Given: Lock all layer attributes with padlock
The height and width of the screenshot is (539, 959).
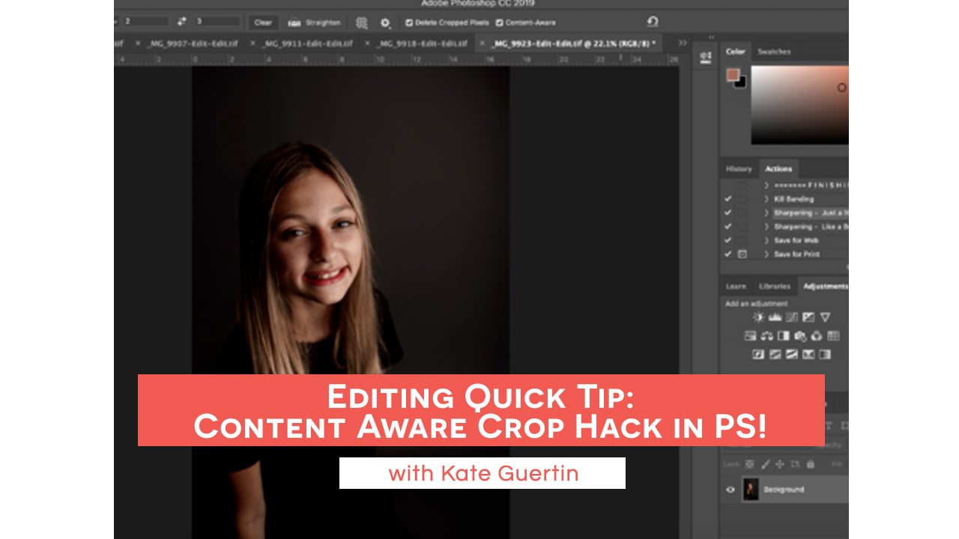Looking at the screenshot, I should click(810, 464).
